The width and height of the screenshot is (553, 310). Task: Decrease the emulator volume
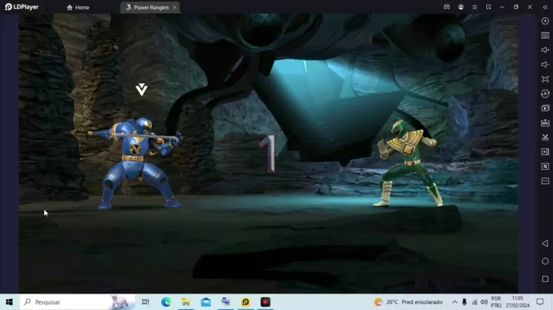545,65
